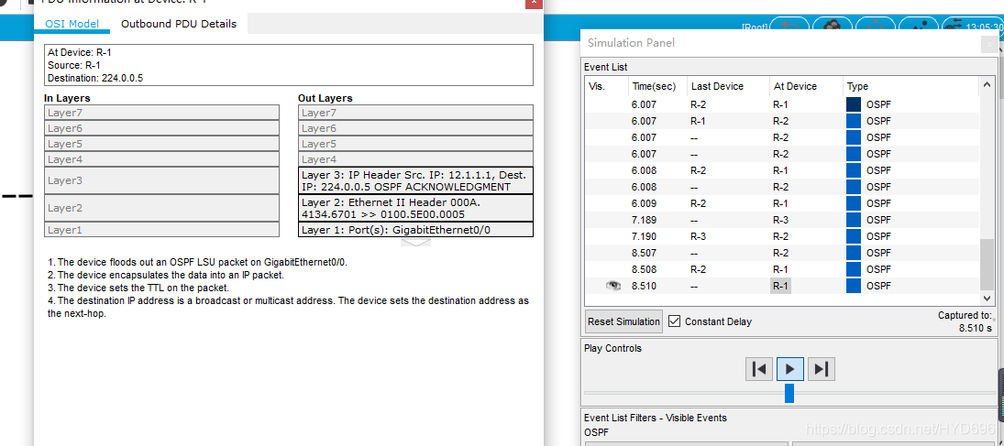
Task: Click the eye icon on the 8.510 event
Action: click(613, 286)
